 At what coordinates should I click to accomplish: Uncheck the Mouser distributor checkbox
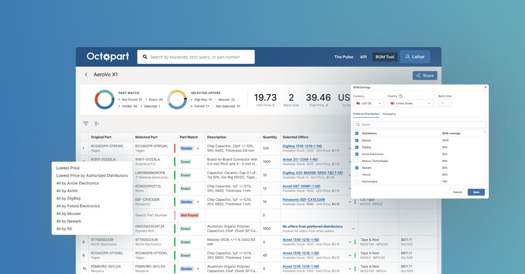click(357, 140)
